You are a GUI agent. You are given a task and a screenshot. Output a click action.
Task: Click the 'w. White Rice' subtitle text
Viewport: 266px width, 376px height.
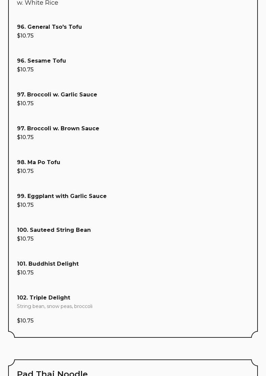tap(38, 3)
